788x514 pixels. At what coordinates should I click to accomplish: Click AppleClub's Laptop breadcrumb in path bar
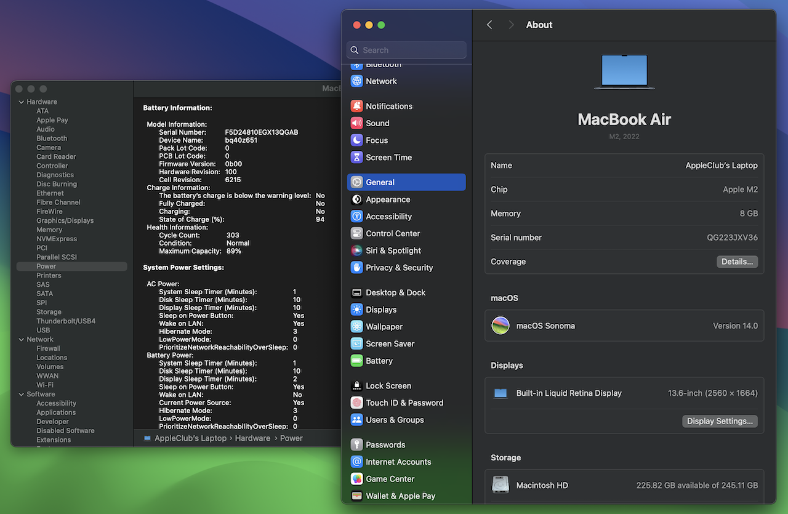[x=190, y=438]
